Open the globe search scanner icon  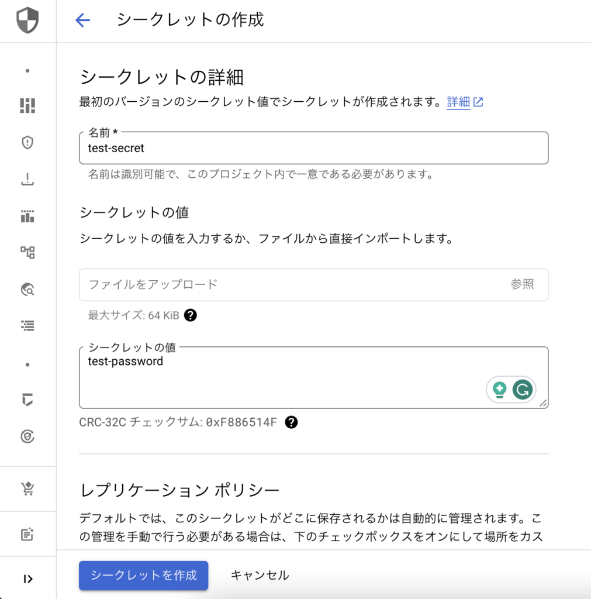(27, 290)
